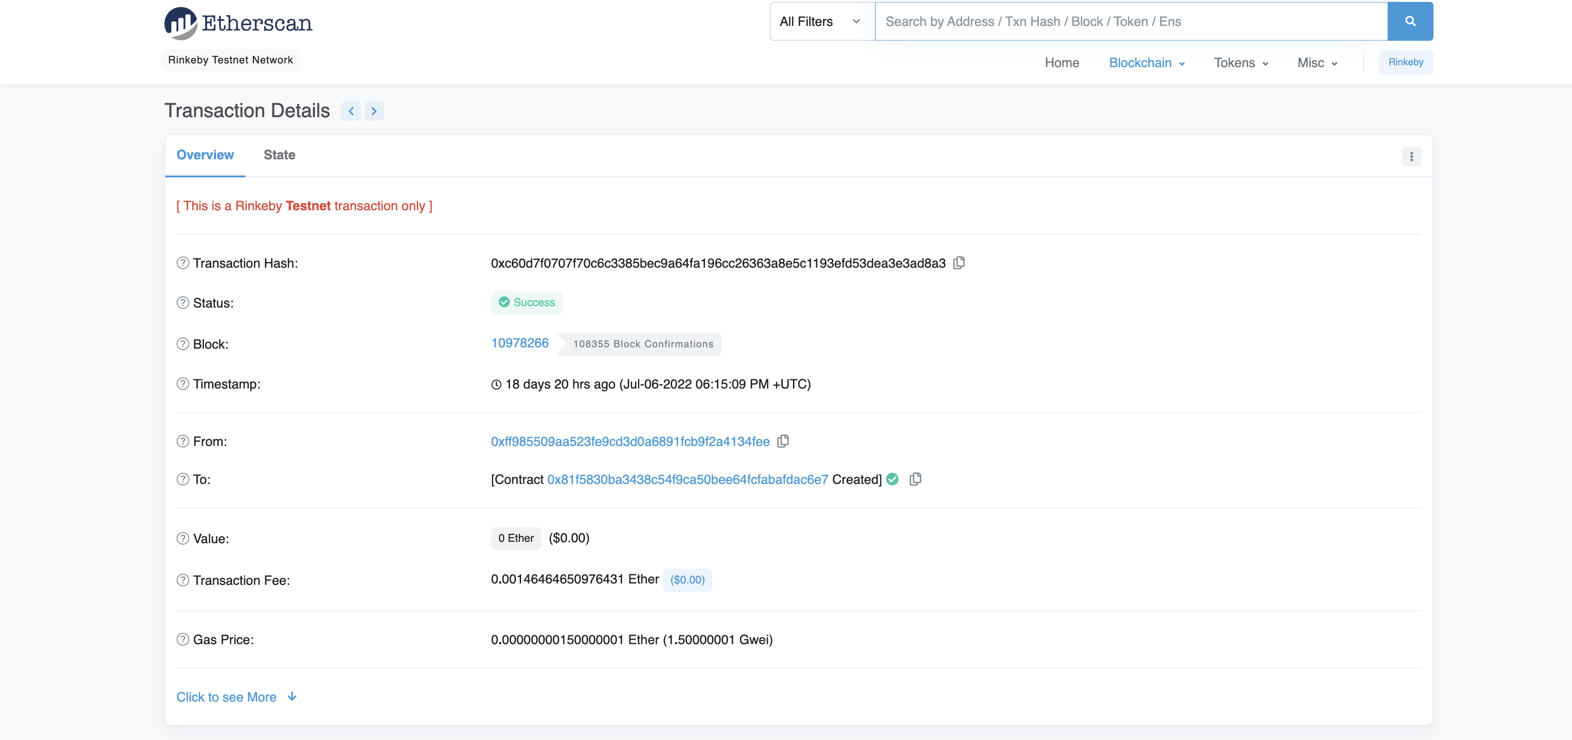The height and width of the screenshot is (740, 1572).
Task: Go to Home in navigation
Action: pos(1062,63)
